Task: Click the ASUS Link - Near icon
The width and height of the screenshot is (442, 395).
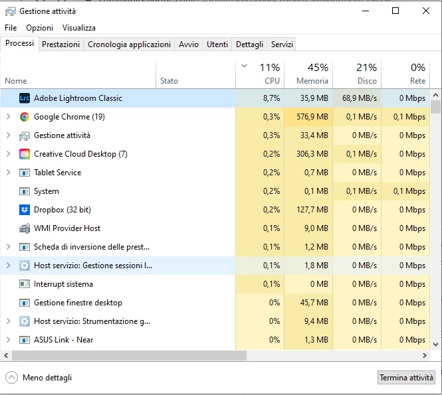Action: [25, 340]
